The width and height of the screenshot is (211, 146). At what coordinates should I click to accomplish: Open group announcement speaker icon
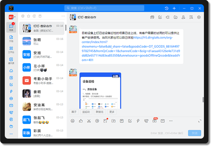pos(168,17)
